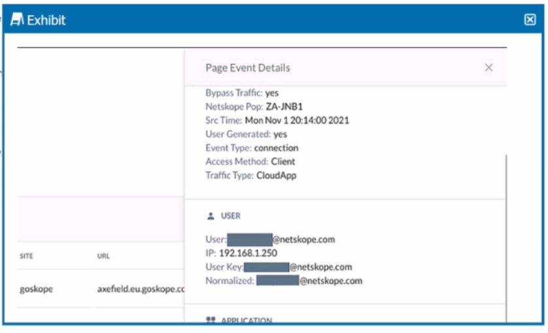
Task: Click the Page Event Details heading
Action: coord(247,68)
